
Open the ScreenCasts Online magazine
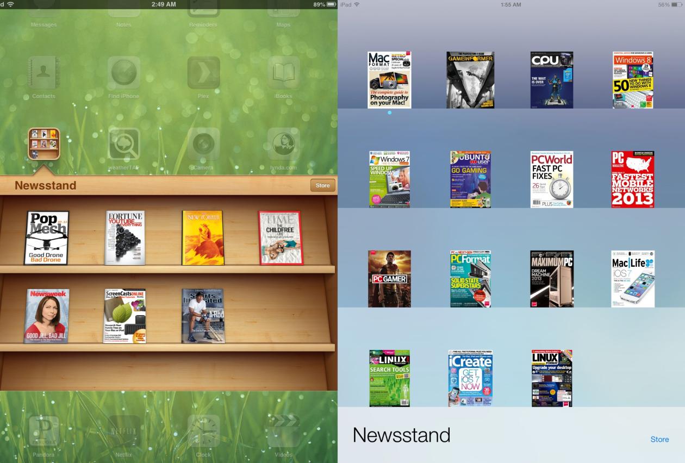click(125, 316)
